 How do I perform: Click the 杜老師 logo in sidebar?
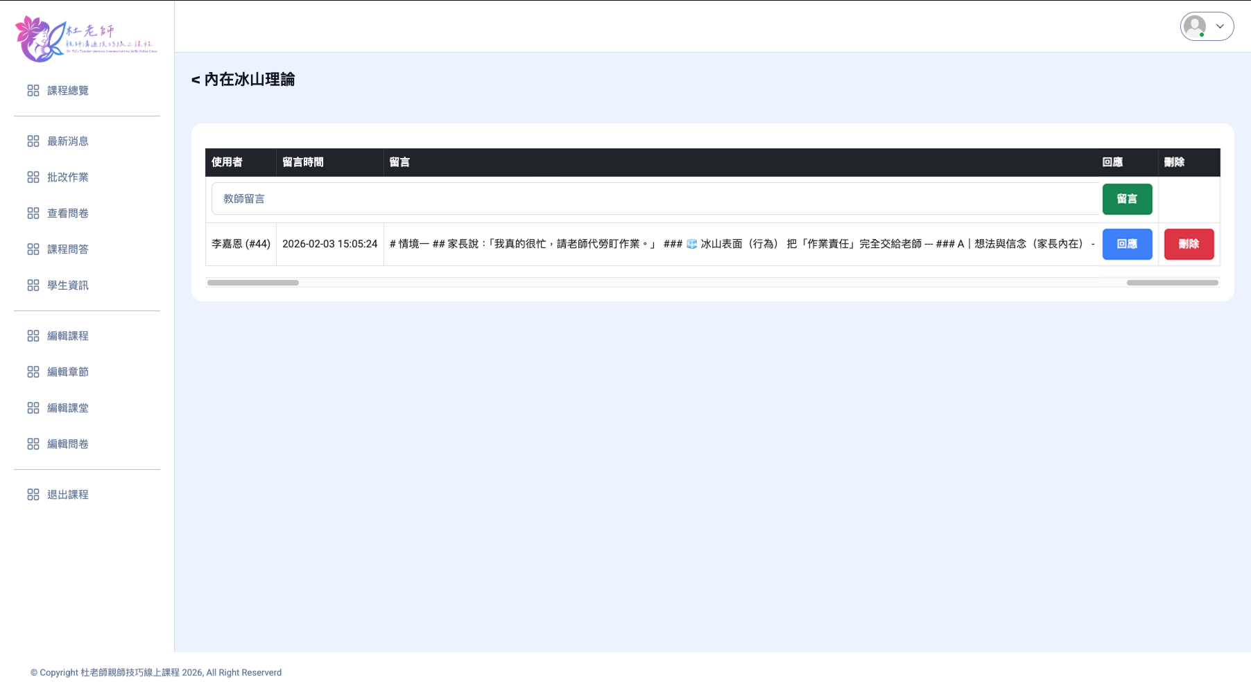(x=86, y=39)
